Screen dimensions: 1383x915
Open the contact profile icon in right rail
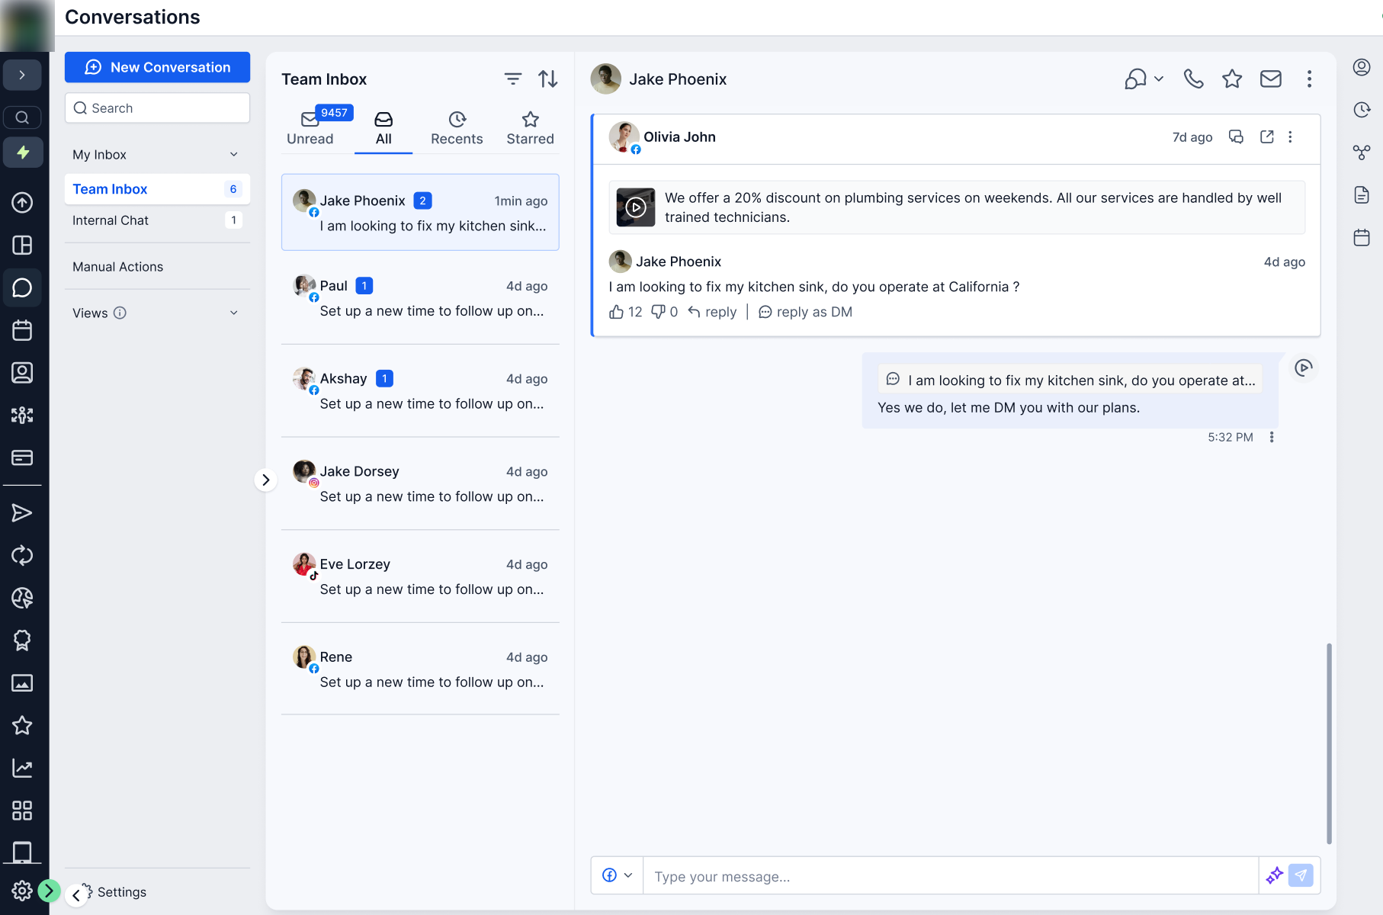click(x=1362, y=67)
